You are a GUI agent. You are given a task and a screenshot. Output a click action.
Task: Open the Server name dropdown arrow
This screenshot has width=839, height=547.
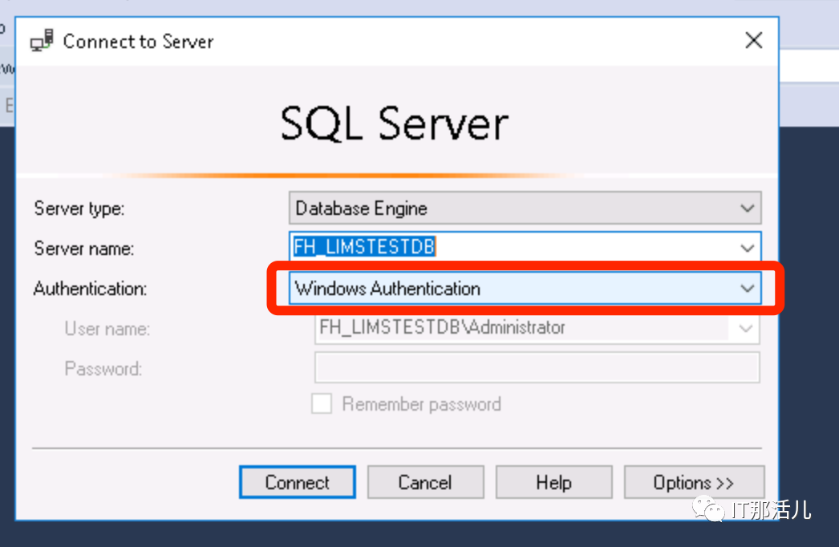click(748, 248)
